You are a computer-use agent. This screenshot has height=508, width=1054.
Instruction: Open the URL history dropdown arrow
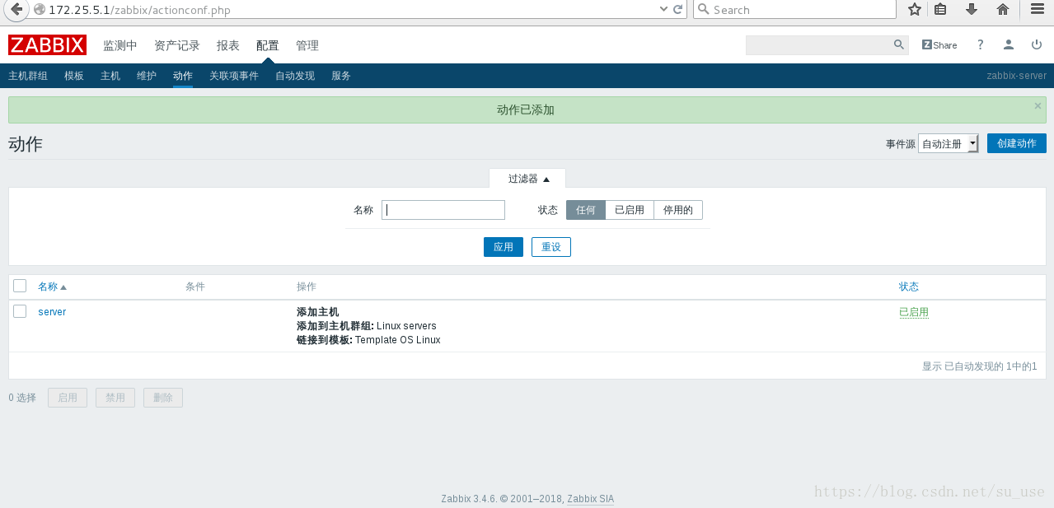pos(664,10)
